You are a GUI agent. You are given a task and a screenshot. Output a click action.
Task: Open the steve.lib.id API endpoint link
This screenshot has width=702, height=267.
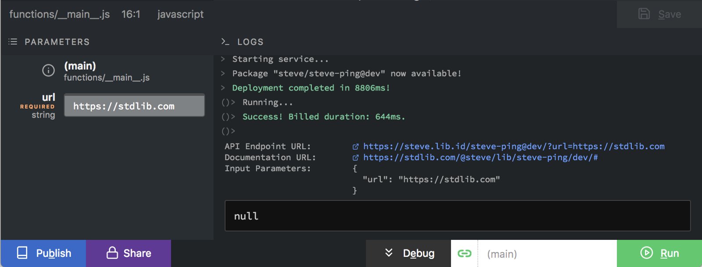[514, 147]
